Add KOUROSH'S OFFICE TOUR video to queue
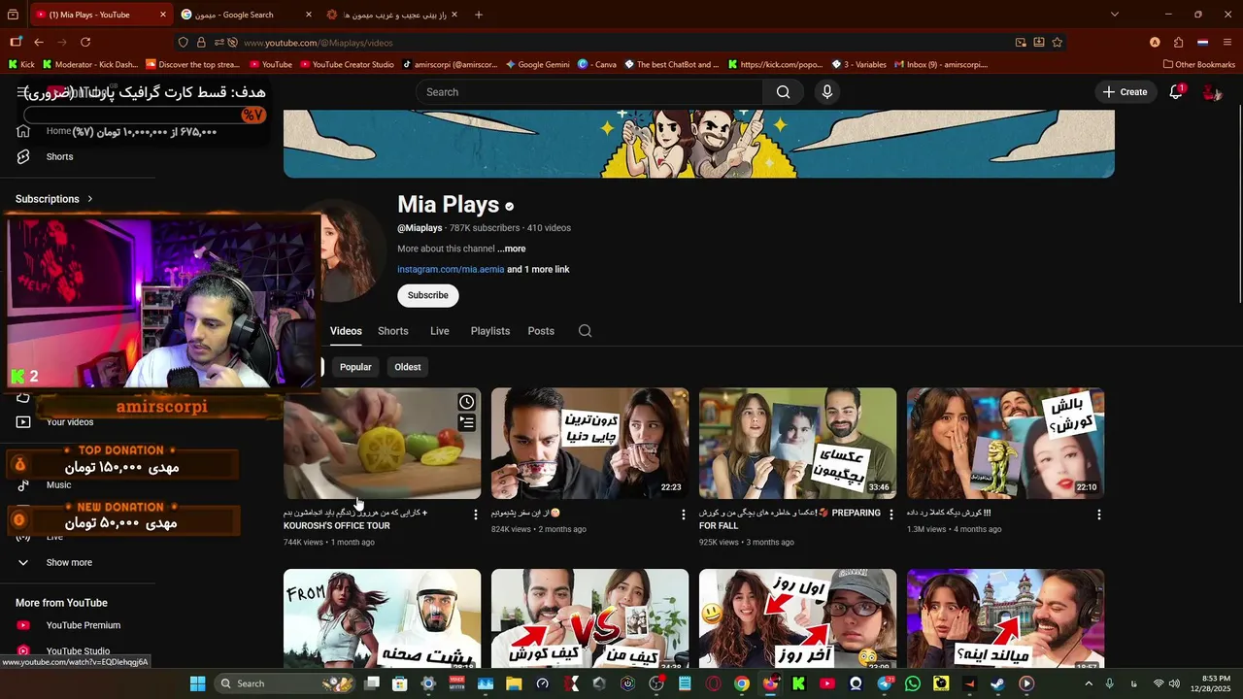 (467, 422)
